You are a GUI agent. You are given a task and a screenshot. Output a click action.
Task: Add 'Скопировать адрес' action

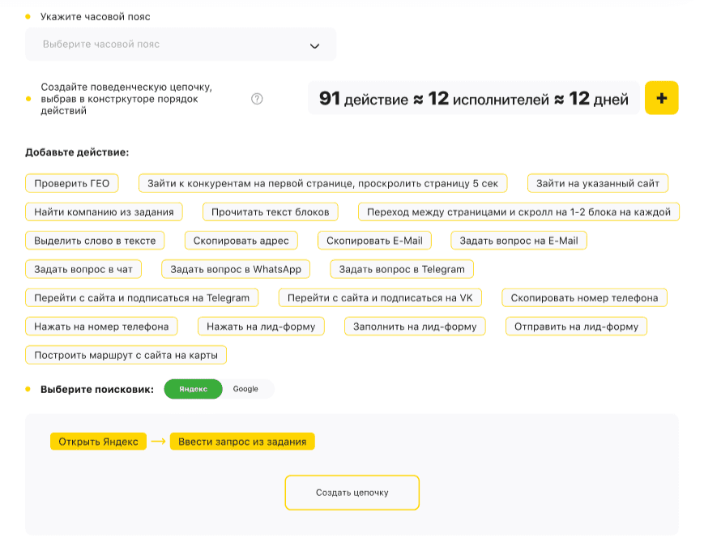click(241, 241)
